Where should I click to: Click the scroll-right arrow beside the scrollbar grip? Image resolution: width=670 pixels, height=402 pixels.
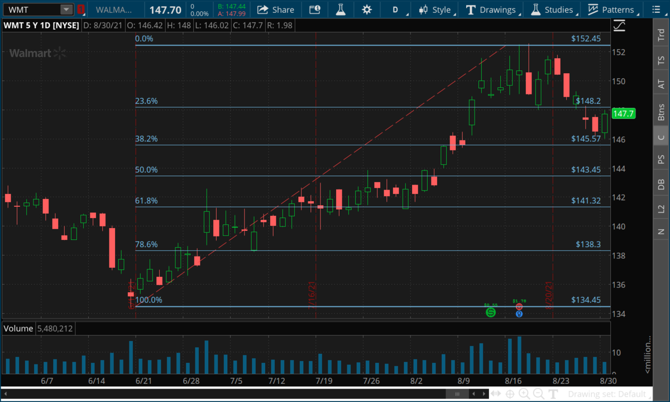484,394
